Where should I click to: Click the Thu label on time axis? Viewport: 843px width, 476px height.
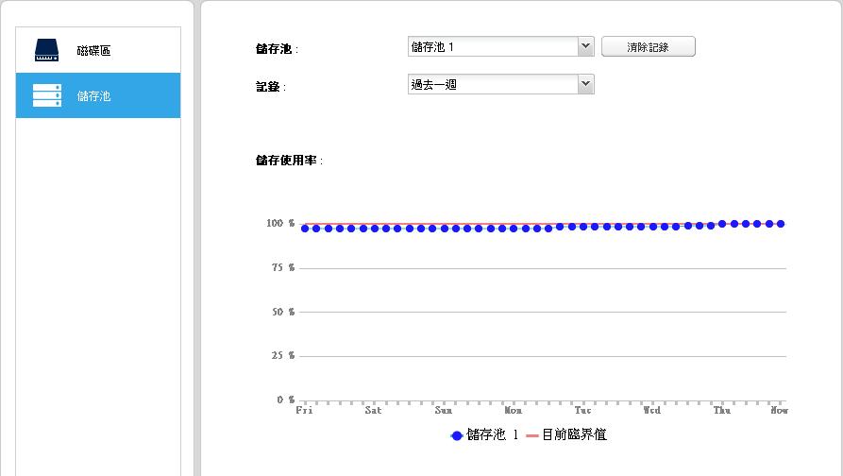pyautogui.click(x=722, y=411)
